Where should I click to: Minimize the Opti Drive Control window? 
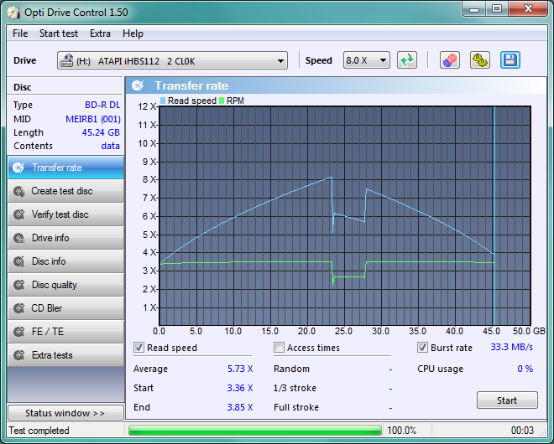(x=474, y=9)
